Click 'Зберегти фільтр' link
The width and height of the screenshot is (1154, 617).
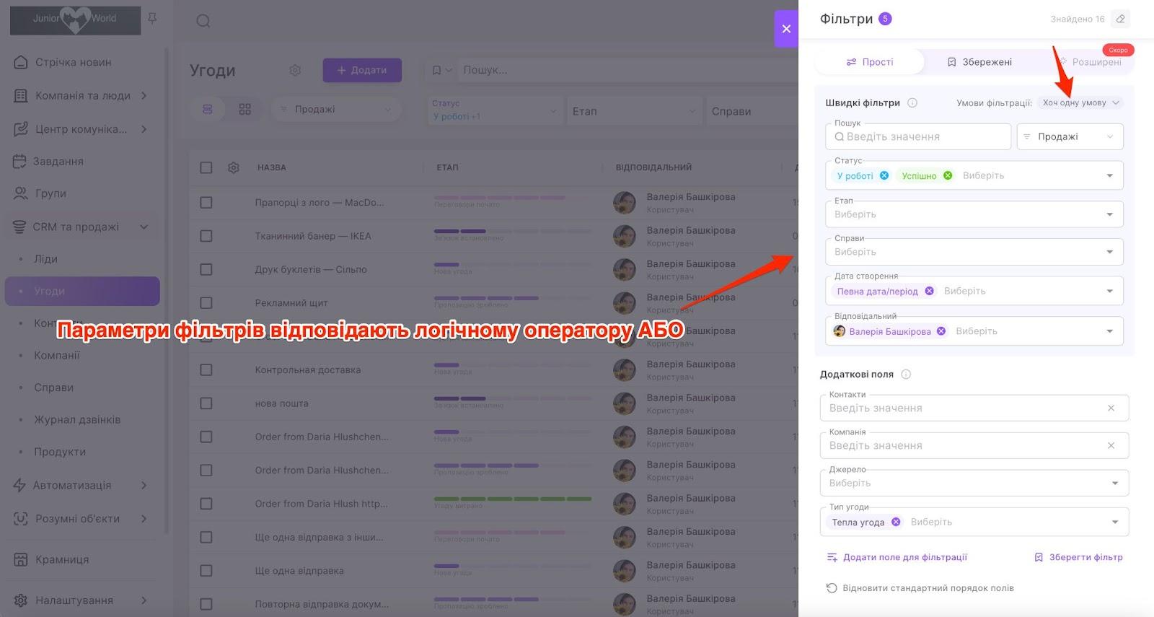[x=1078, y=557]
